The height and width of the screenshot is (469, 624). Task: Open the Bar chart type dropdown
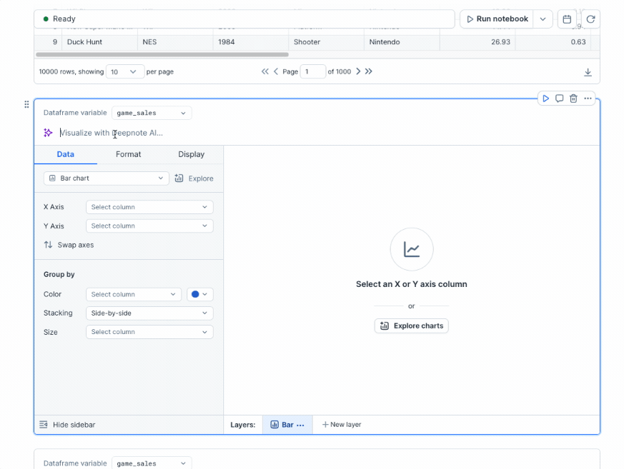click(107, 178)
